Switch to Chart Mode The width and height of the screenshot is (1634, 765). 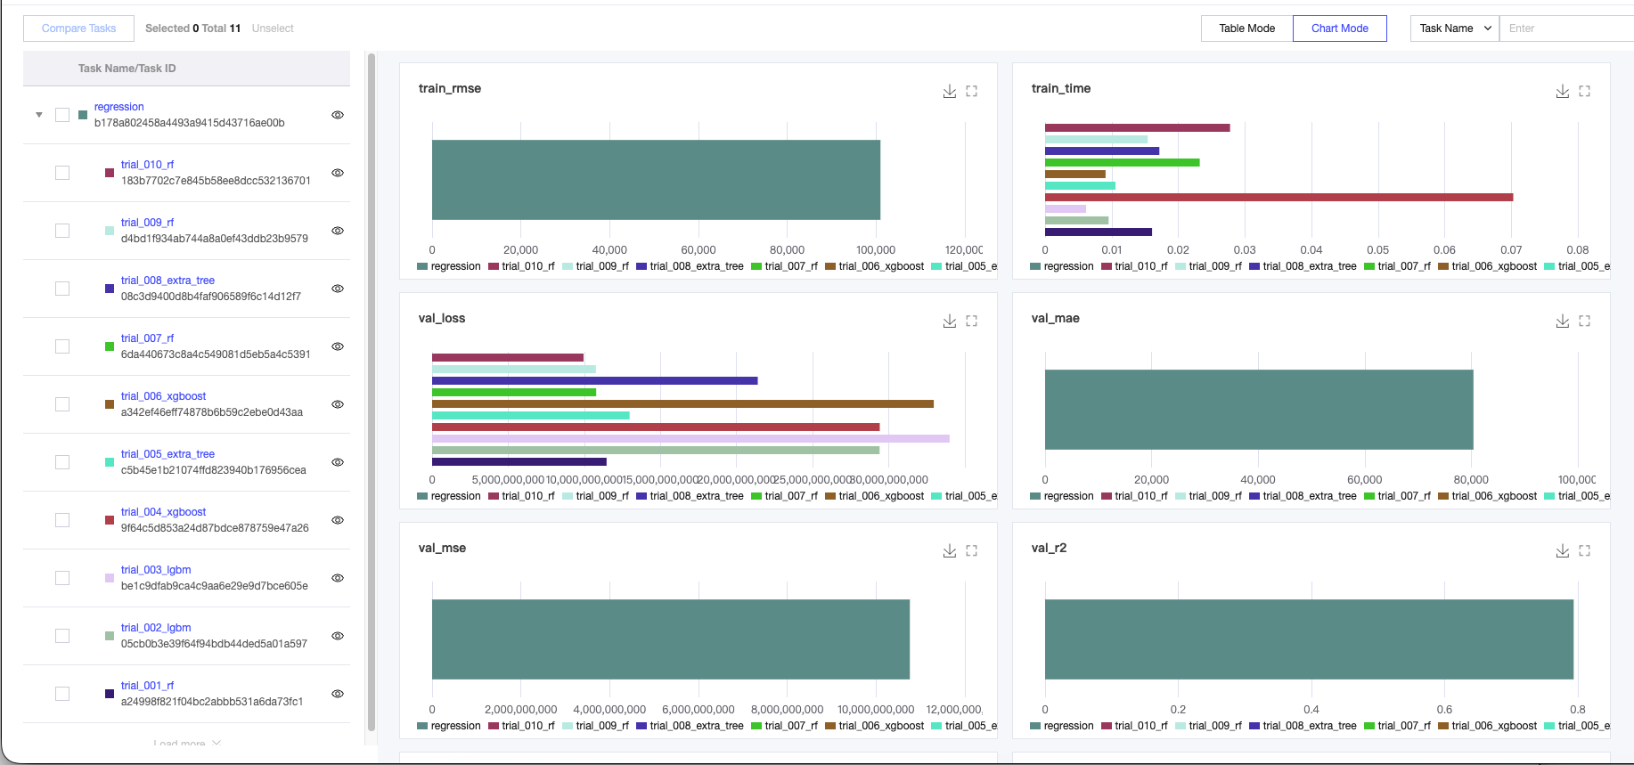(x=1339, y=28)
